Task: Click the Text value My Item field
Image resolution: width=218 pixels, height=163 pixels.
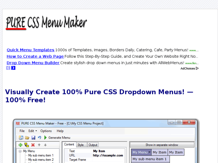Action: tap(109, 151)
